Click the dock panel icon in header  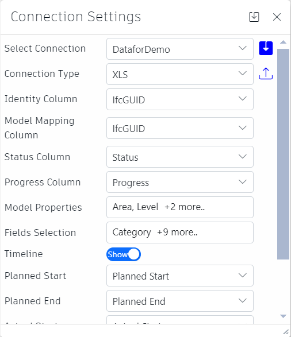(254, 17)
